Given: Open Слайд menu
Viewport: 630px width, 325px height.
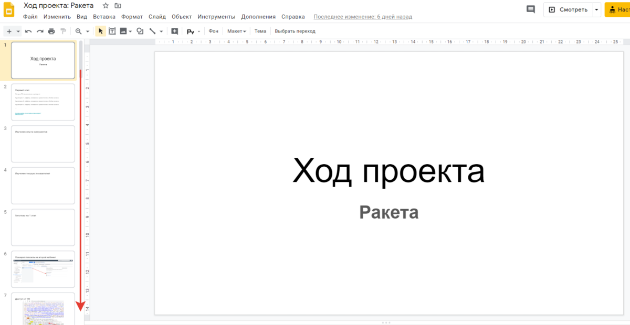Looking at the screenshot, I should pos(157,17).
